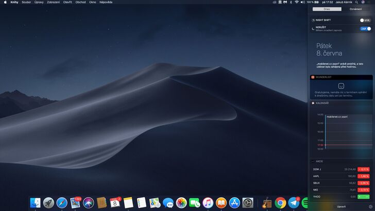Click the Upravit button in widgets panel
This screenshot has height=211, width=375.
[x=342, y=207]
